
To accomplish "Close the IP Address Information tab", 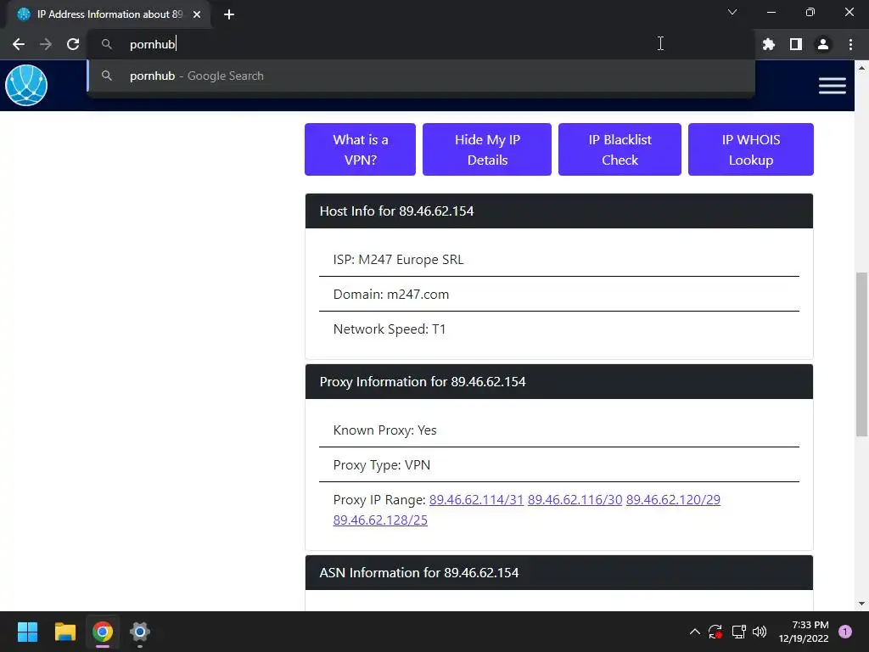I will click(x=197, y=14).
